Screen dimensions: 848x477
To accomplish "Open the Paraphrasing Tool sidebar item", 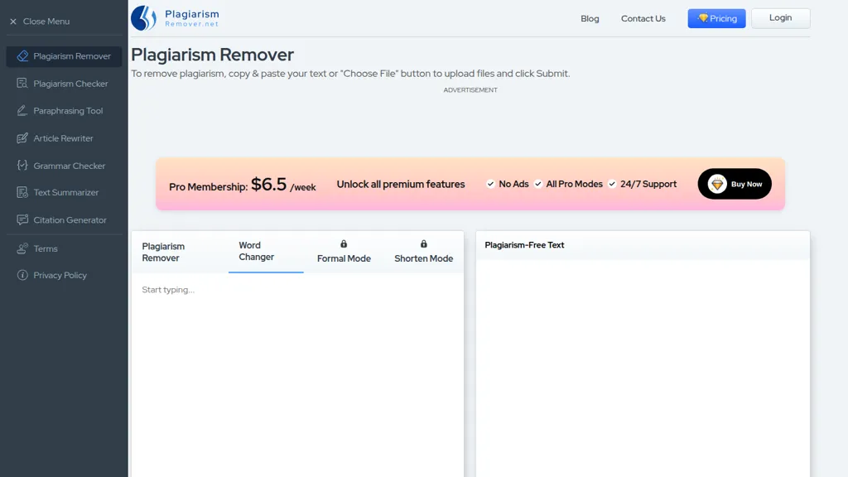I will tap(64, 110).
